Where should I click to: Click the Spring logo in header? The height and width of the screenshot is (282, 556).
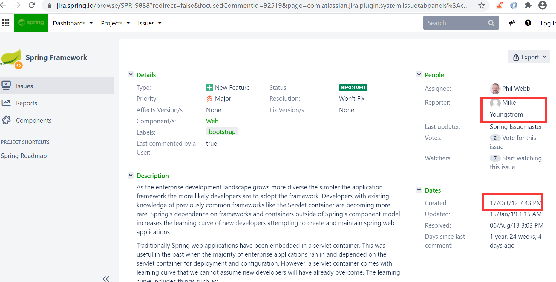[x=31, y=23]
